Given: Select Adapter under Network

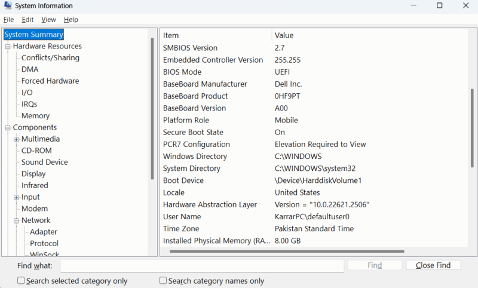Looking at the screenshot, I should click(43, 232).
